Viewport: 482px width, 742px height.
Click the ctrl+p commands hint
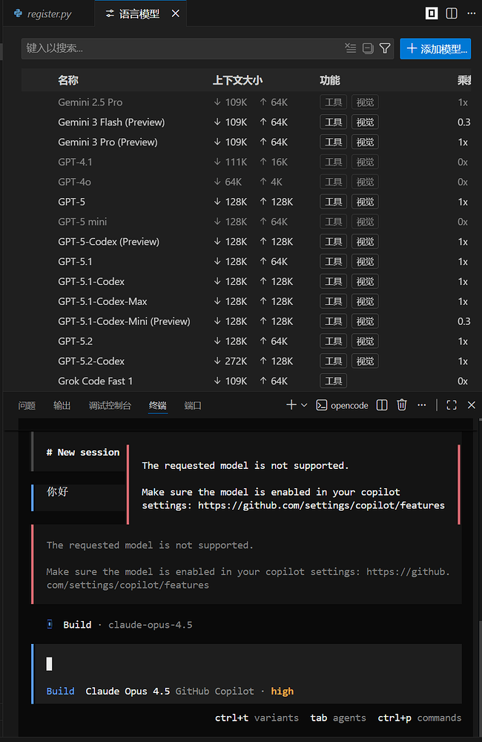(420, 718)
